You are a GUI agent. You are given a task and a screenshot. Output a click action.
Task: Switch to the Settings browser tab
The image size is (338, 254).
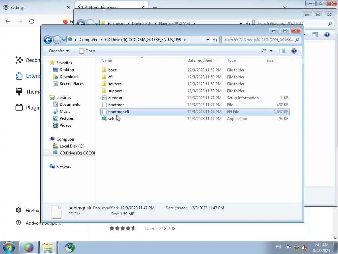(17, 8)
